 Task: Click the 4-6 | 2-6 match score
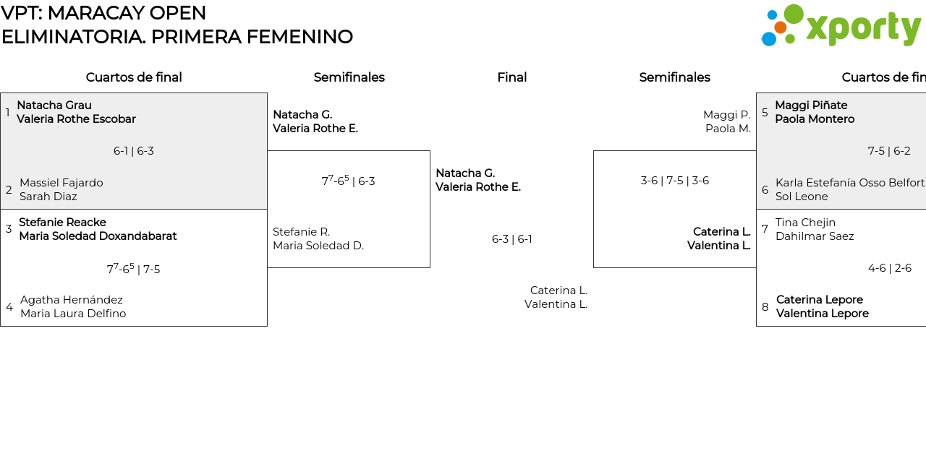click(889, 268)
